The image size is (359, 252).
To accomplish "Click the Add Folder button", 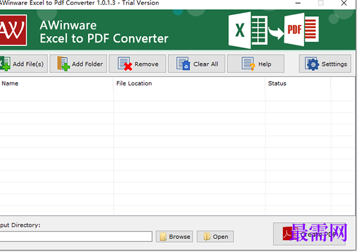I will pos(78,63).
